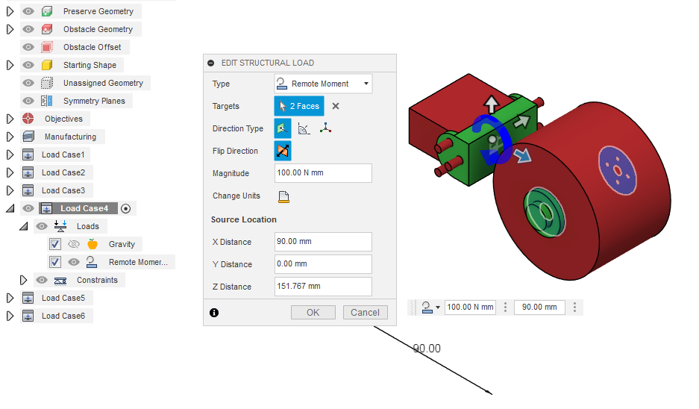This screenshot has height=409, width=699.
Task: Click the Remote Moment load icon in tree
Action: (92, 262)
